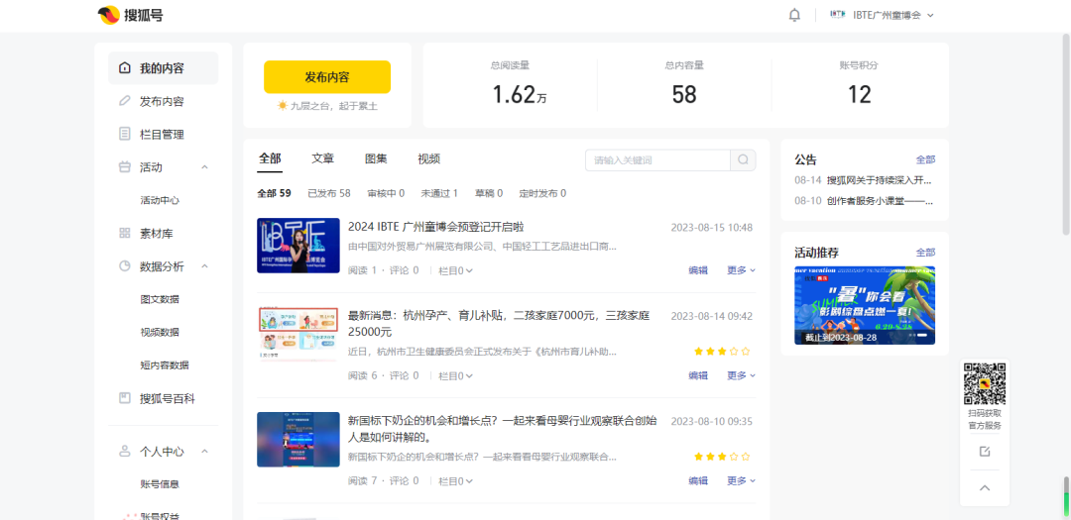This screenshot has width=1071, height=520.
Task: Open 全部 link in 活动推荐 panel
Action: (x=925, y=253)
